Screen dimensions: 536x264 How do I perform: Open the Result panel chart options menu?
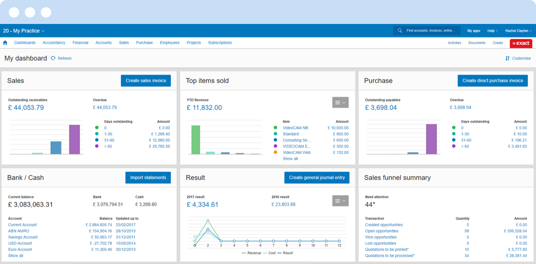click(340, 200)
